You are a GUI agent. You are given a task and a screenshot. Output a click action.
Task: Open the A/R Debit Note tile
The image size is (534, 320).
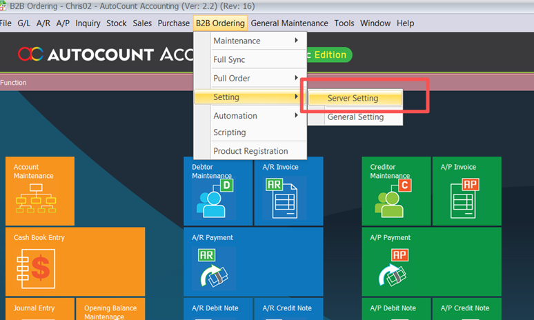point(218,309)
